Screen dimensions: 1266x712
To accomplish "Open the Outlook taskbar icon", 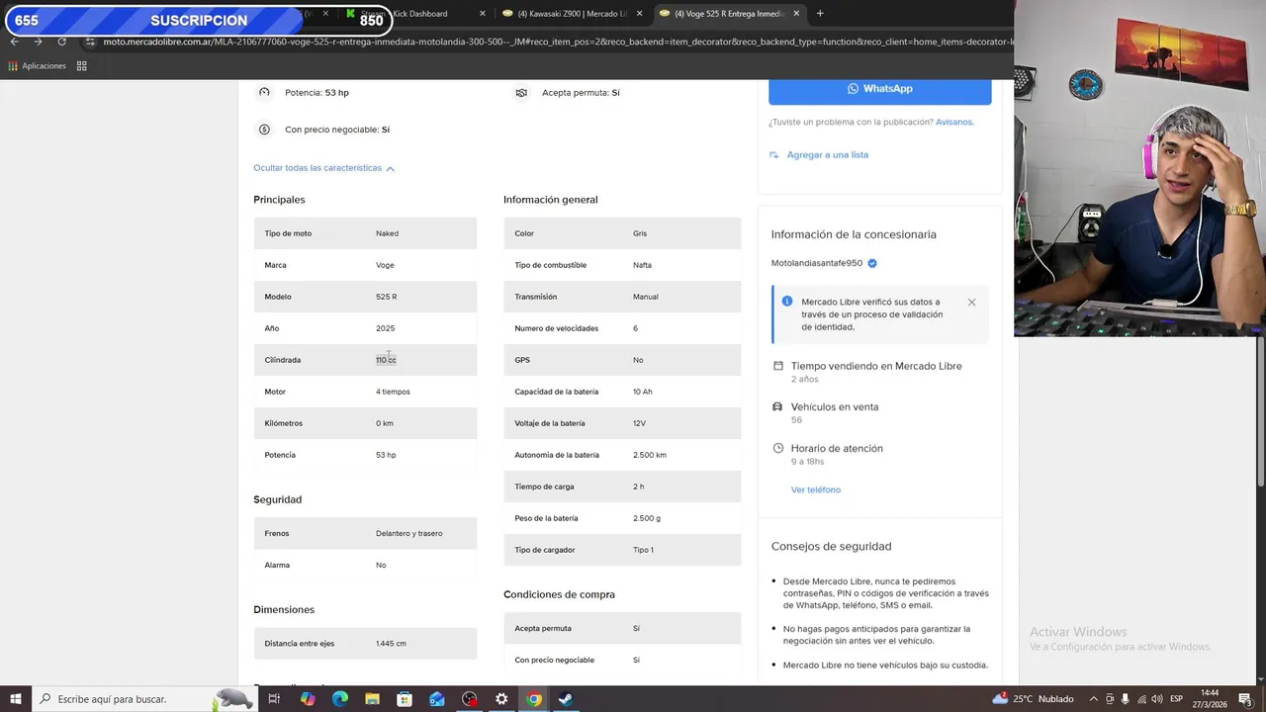I will click(x=437, y=699).
